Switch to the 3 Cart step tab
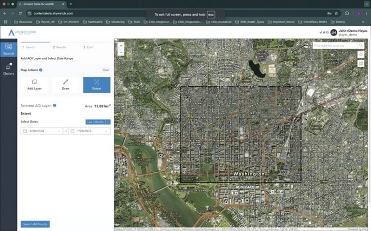This screenshot has width=371, height=231. click(x=88, y=47)
